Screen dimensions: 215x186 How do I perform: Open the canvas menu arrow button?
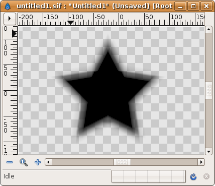click(10, 19)
